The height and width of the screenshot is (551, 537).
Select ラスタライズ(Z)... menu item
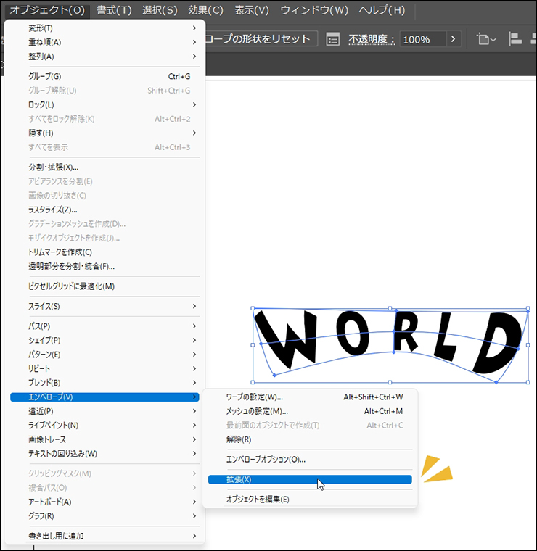53,210
